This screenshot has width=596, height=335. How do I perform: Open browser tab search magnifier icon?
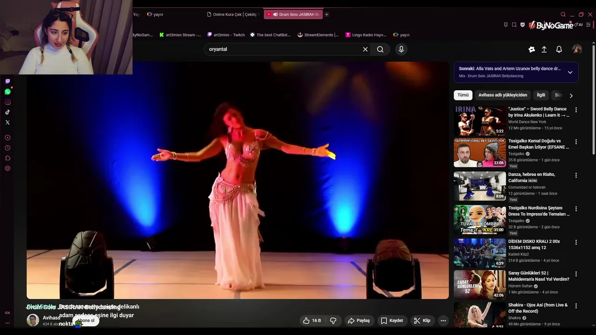tap(563, 14)
